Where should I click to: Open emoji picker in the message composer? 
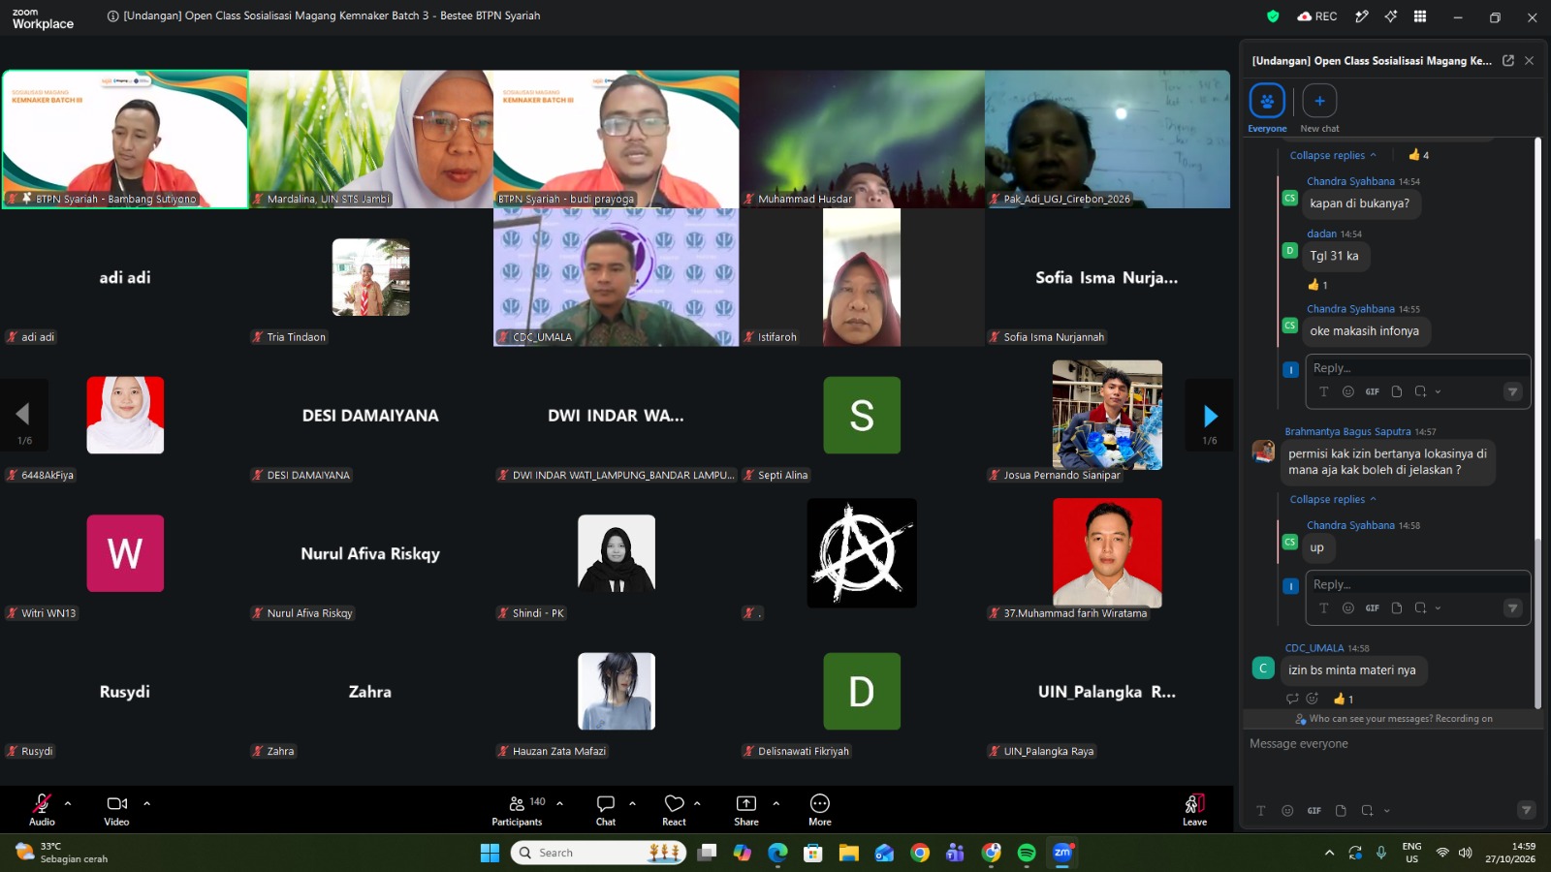pyautogui.click(x=1287, y=811)
